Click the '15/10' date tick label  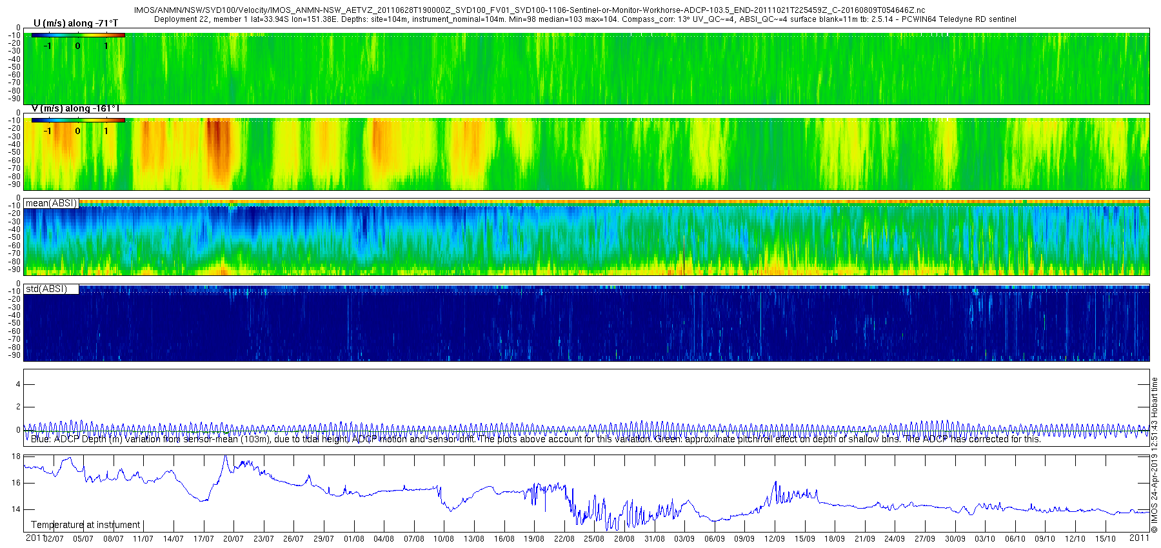[1106, 539]
